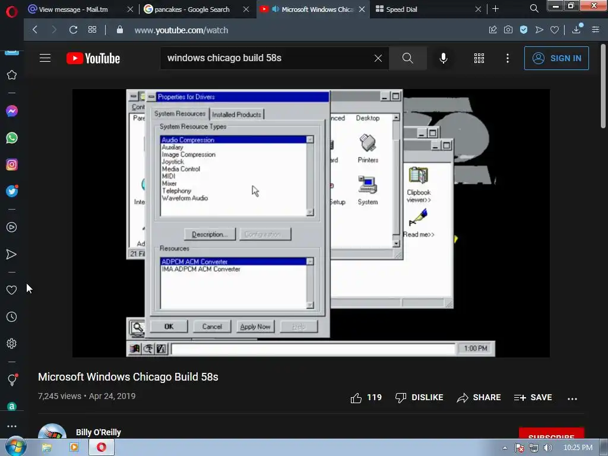
Task: Click the taskbar clock 10:25 PM
Action: pos(578,448)
